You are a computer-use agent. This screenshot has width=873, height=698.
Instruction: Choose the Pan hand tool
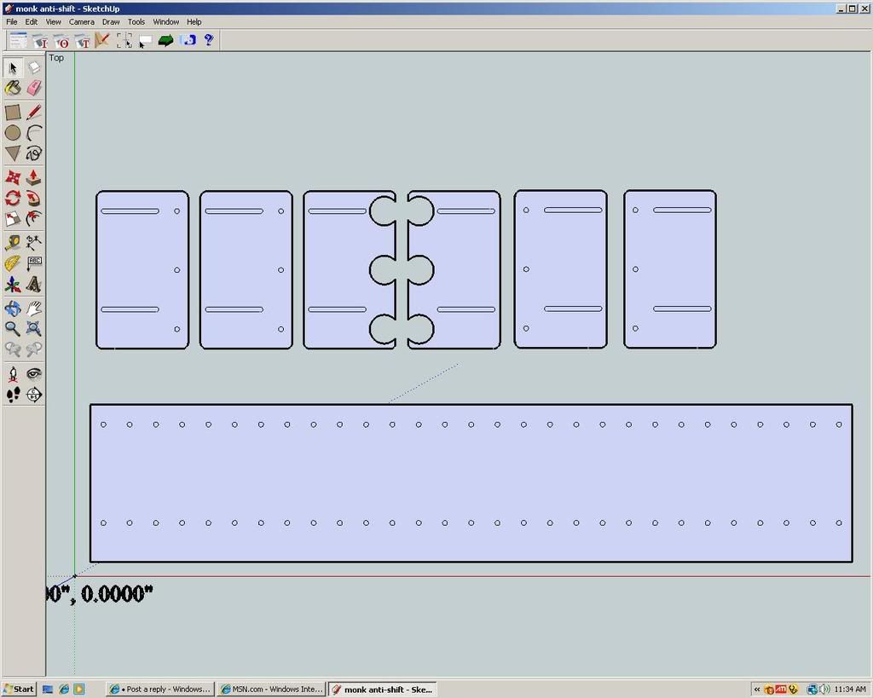(x=34, y=309)
